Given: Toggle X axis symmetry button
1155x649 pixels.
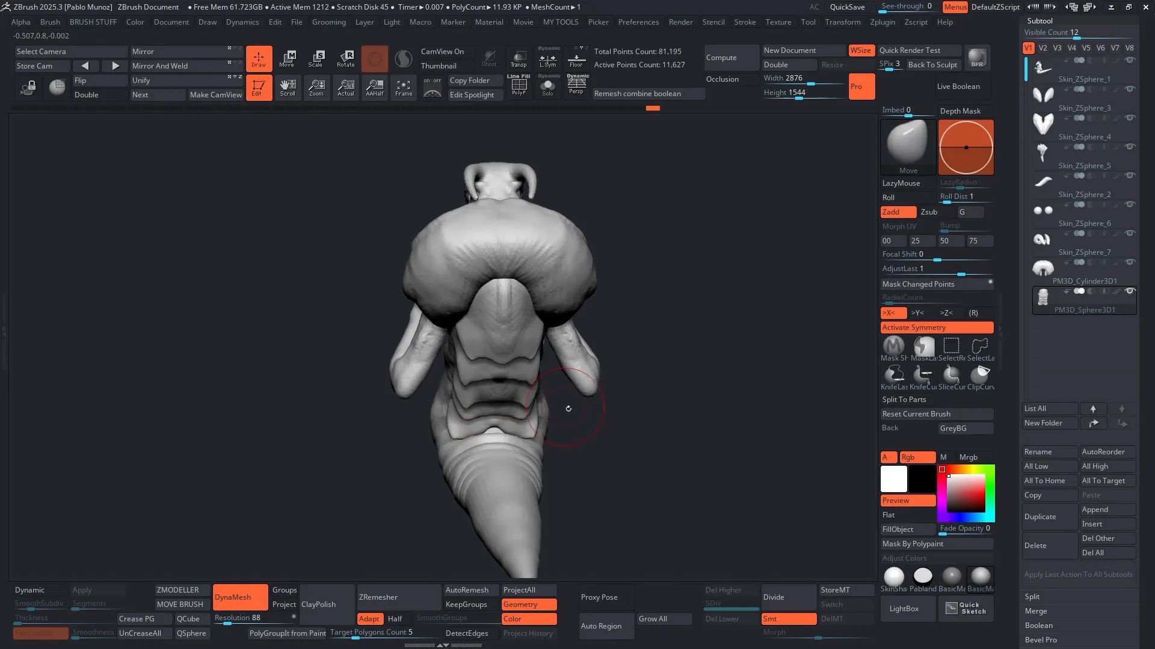Looking at the screenshot, I should click(x=893, y=313).
